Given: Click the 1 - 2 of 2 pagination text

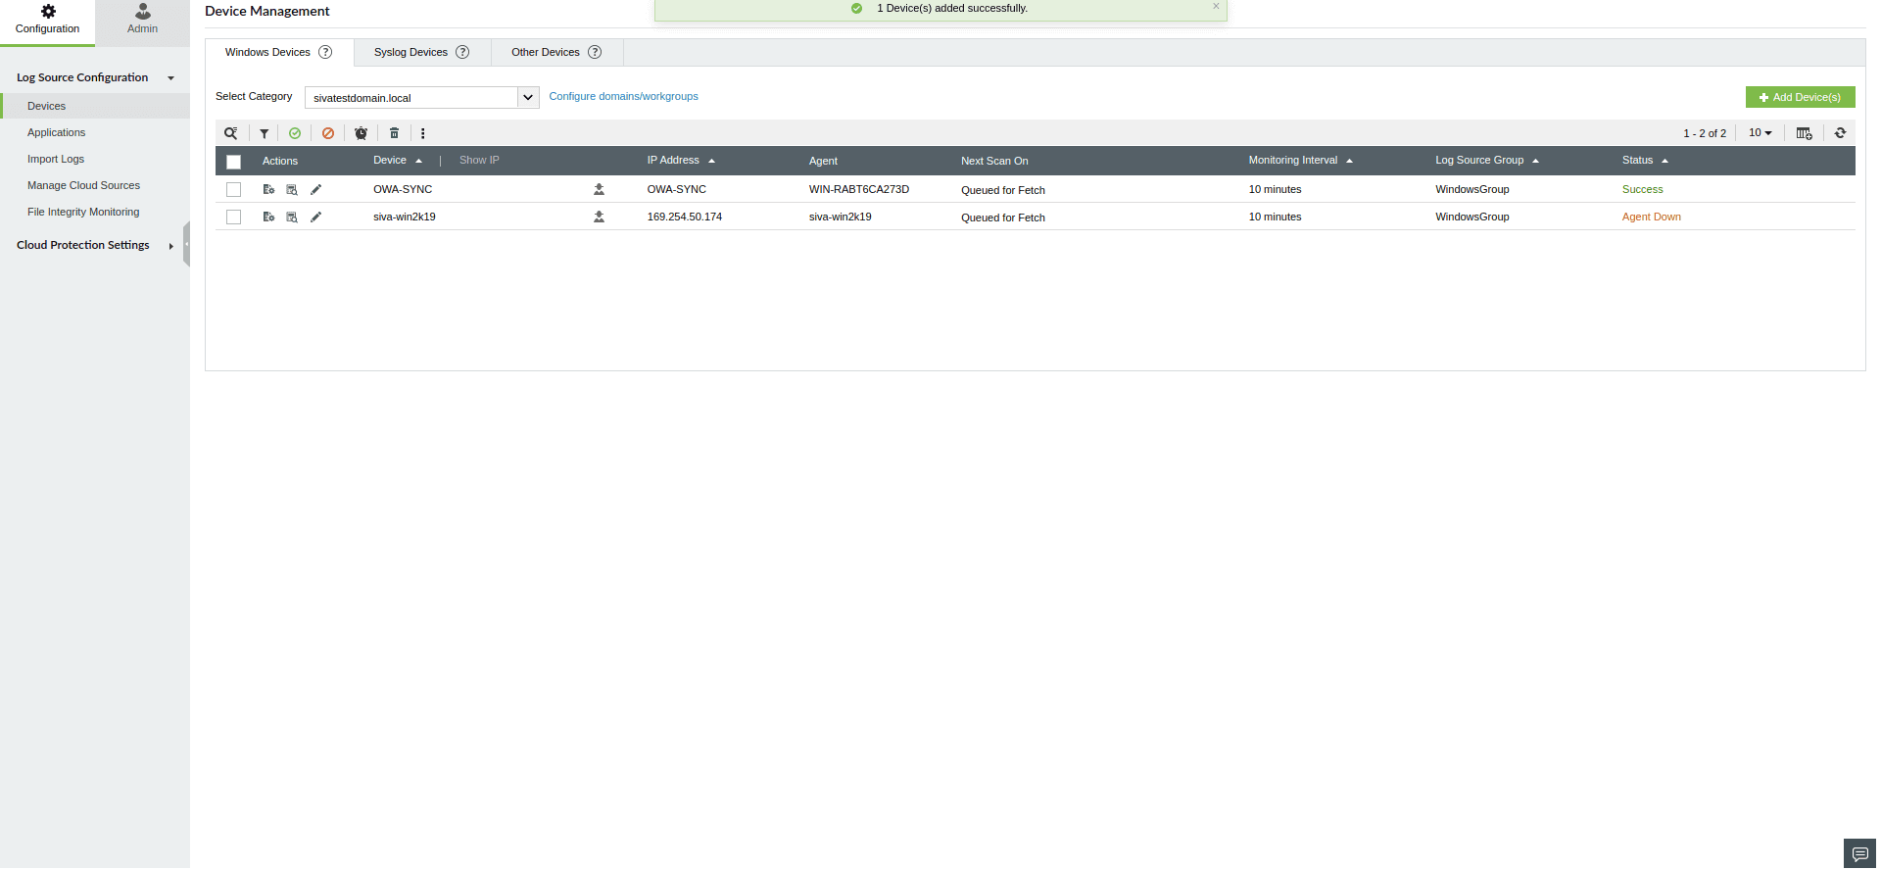Looking at the screenshot, I should pyautogui.click(x=1705, y=133).
